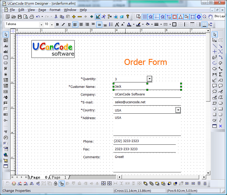Image resolution: width=227 pixels, height=195 pixels.
Task: Switch to the Page 1 tab
Action: pos(59,177)
